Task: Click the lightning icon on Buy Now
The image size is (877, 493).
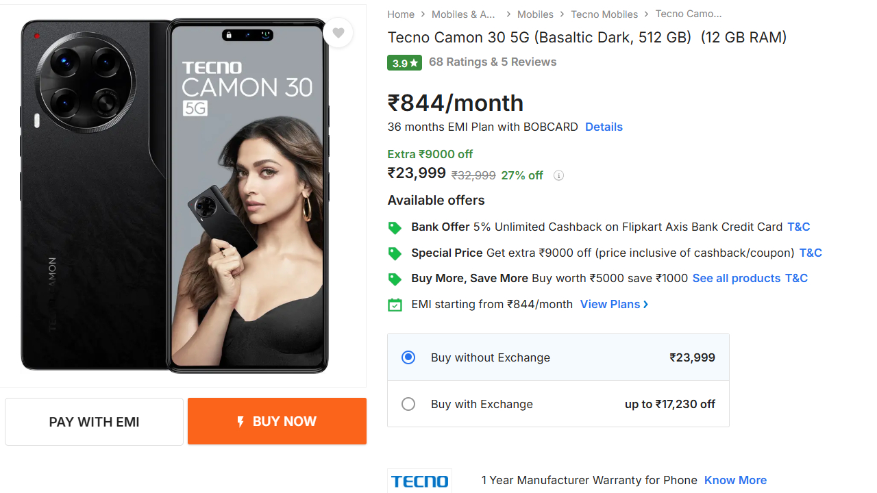Action: pyautogui.click(x=239, y=421)
